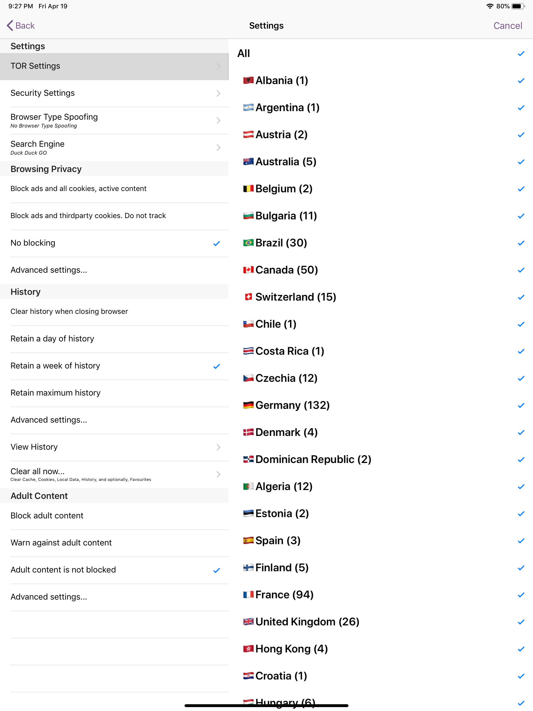Click the Germany flag icon
The image size is (533, 711).
click(x=248, y=405)
